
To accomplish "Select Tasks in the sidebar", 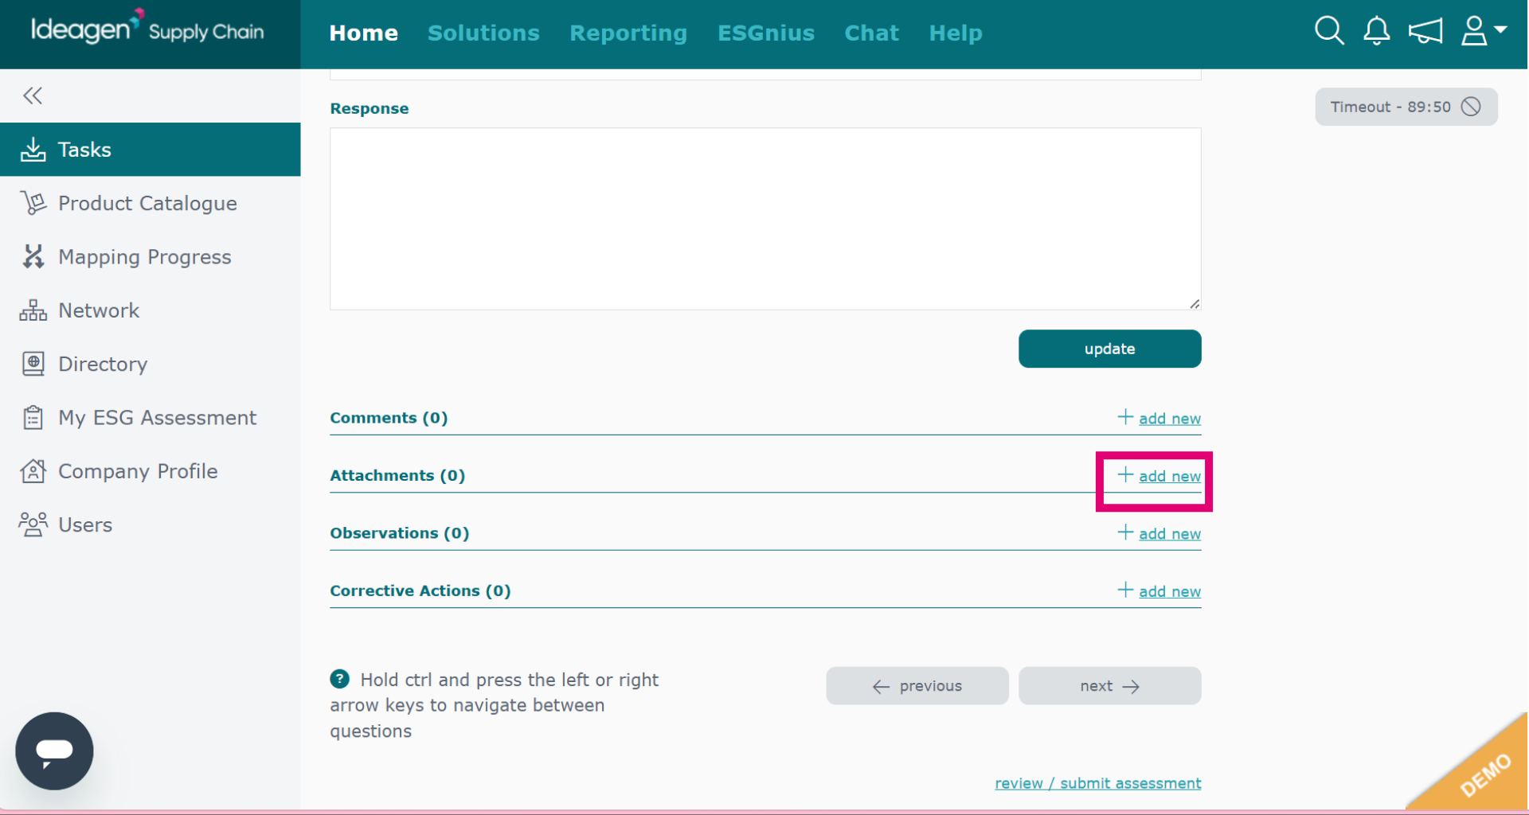I will pos(151,150).
